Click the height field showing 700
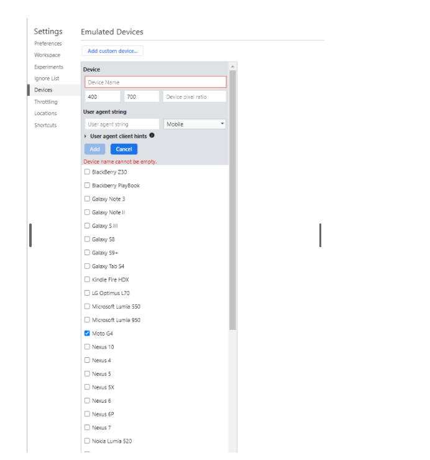Screen dimensions: 430x460 [142, 96]
